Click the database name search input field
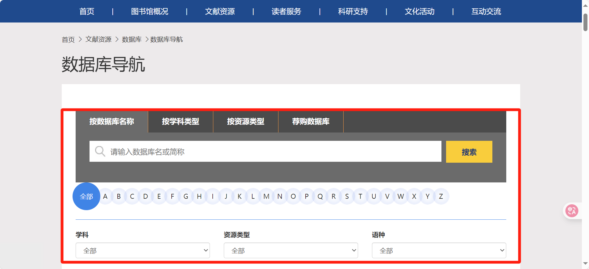The height and width of the screenshot is (269, 589). pyautogui.click(x=272, y=151)
